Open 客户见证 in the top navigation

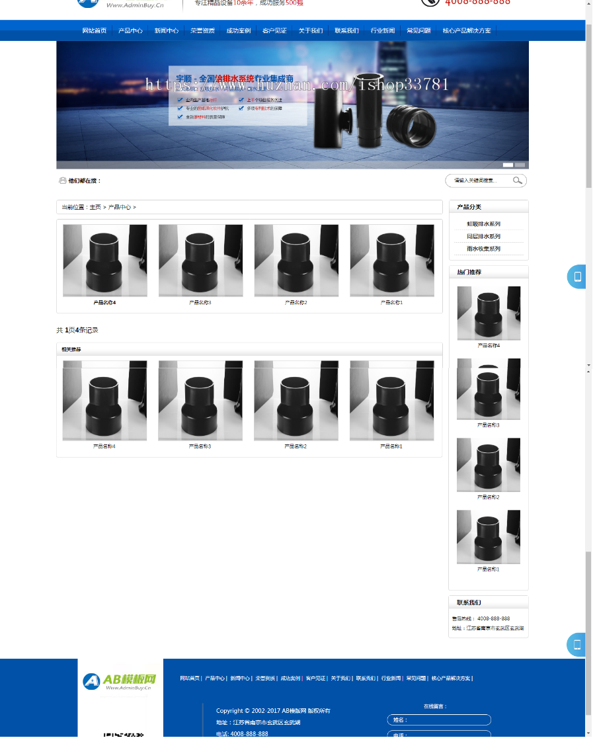(274, 30)
